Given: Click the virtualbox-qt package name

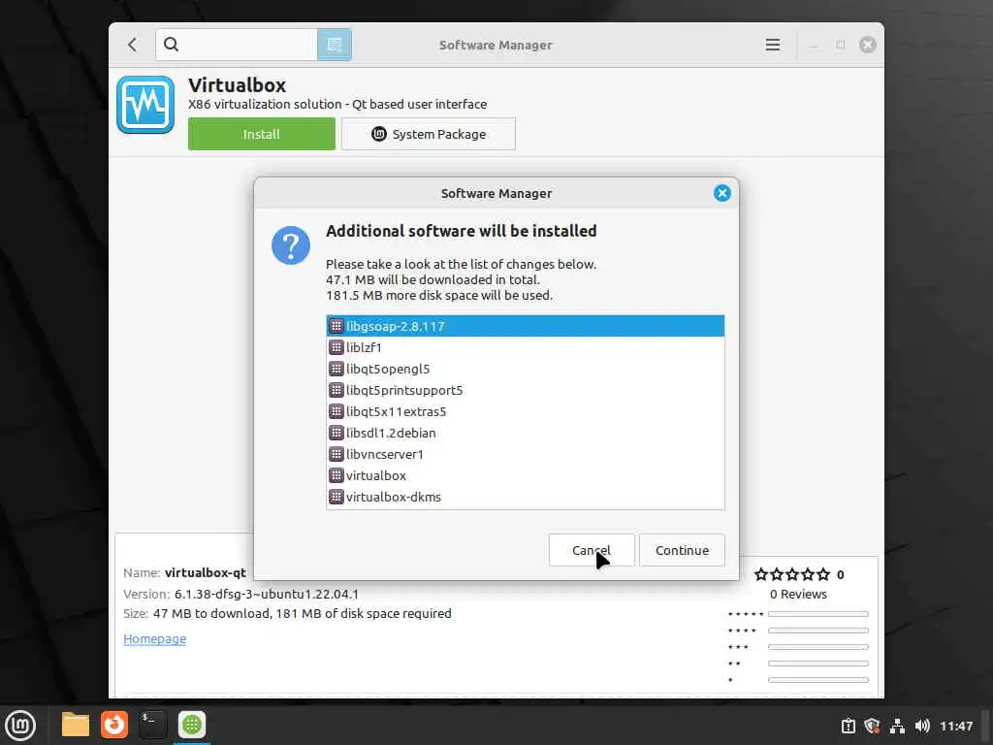Looking at the screenshot, I should (206, 572).
